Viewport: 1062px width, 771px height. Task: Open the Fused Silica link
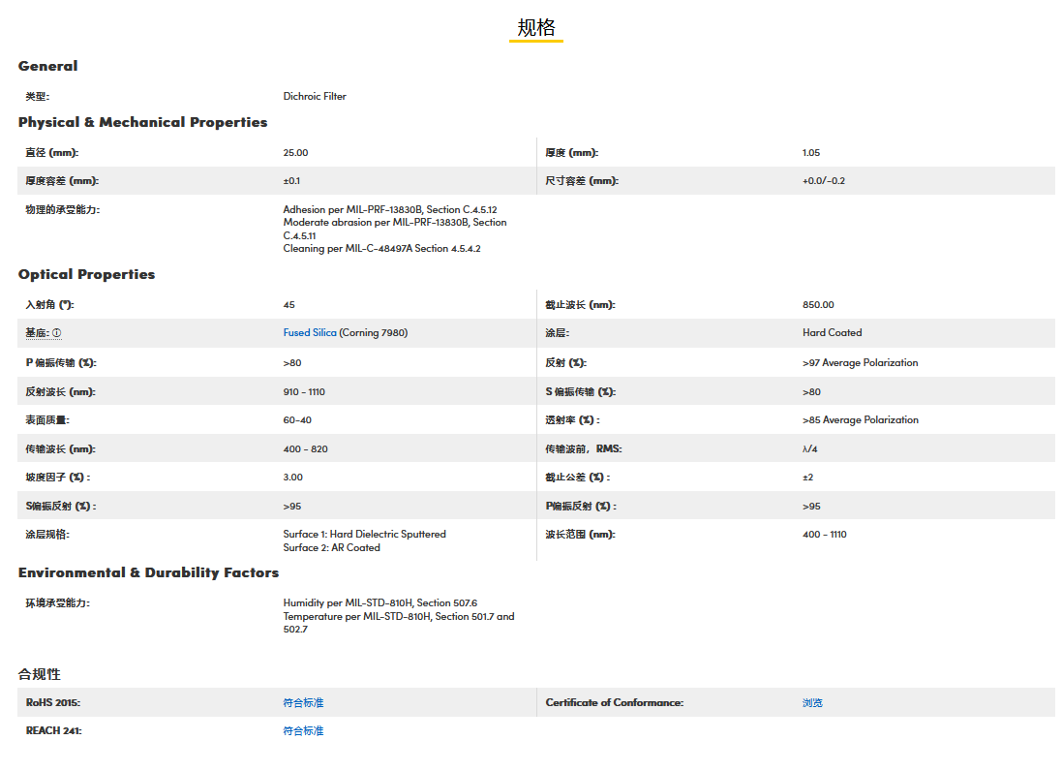tap(310, 333)
